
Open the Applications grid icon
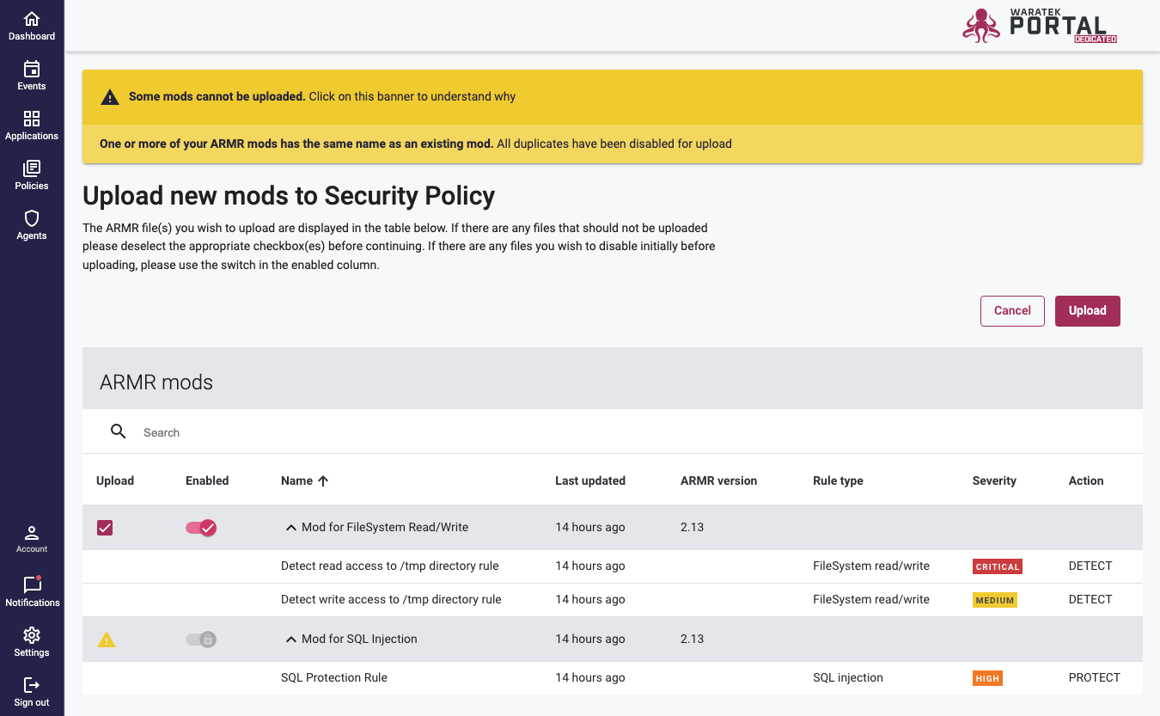32,119
